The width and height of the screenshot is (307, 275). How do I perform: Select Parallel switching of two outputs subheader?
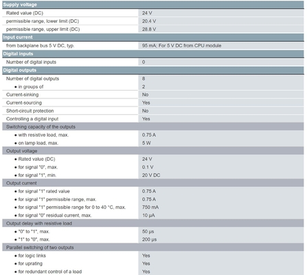coord(153,247)
